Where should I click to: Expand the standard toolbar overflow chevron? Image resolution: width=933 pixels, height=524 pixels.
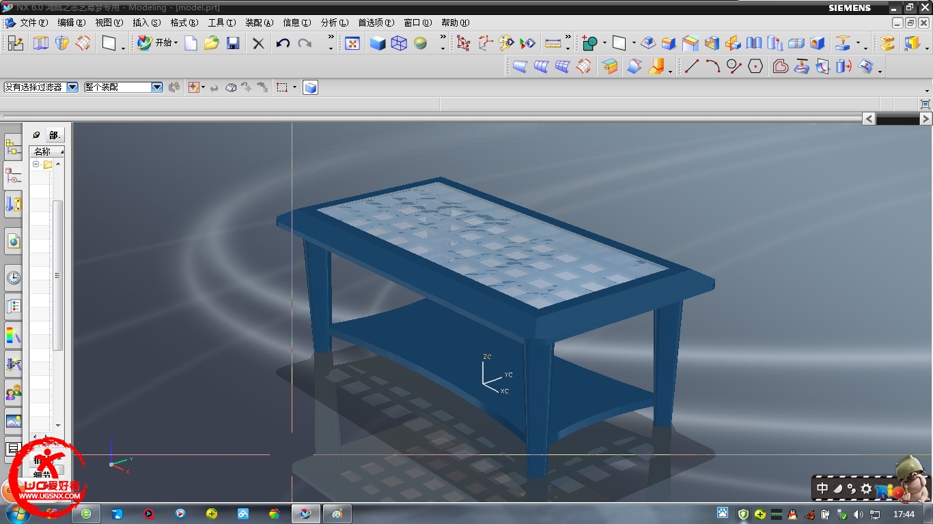[x=331, y=38]
